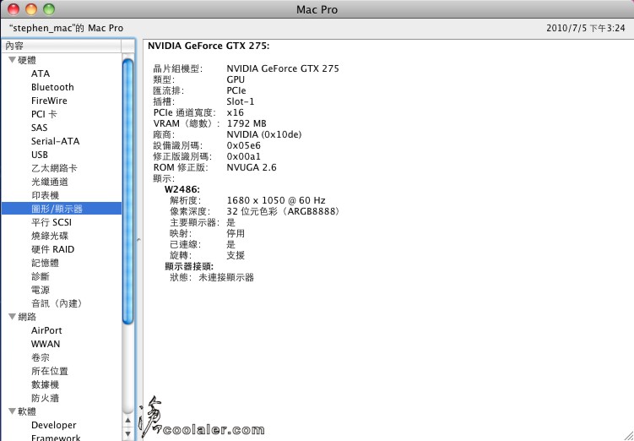The width and height of the screenshot is (634, 441).
Task: Select 音訊（內建） in the sidebar
Action: [57, 303]
